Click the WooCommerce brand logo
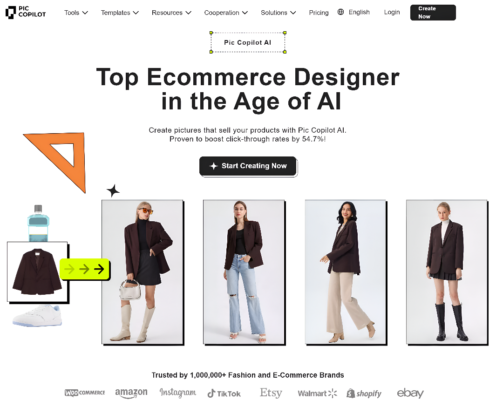Screen dimensions: 503x407 (85, 393)
